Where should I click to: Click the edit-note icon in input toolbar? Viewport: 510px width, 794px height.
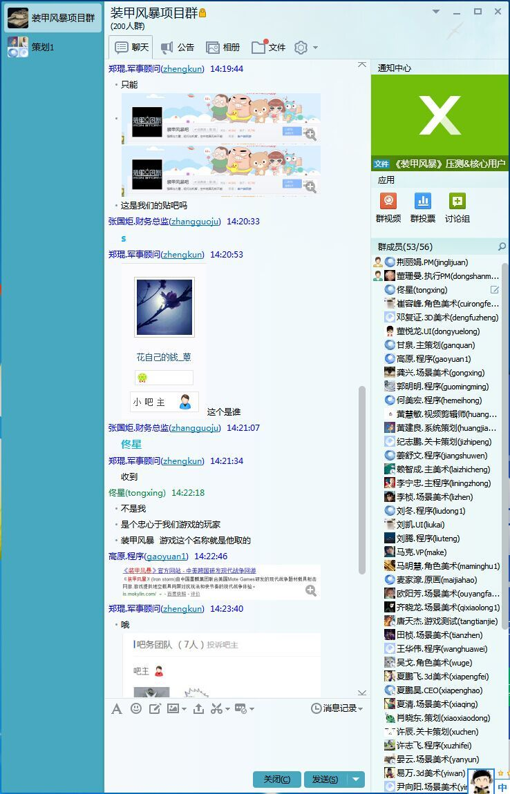(155, 708)
